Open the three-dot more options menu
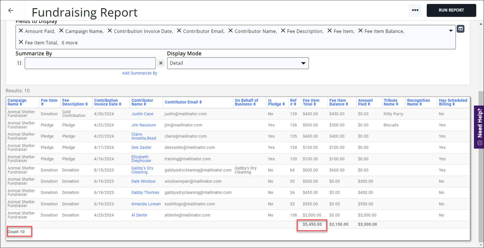 pos(415,10)
